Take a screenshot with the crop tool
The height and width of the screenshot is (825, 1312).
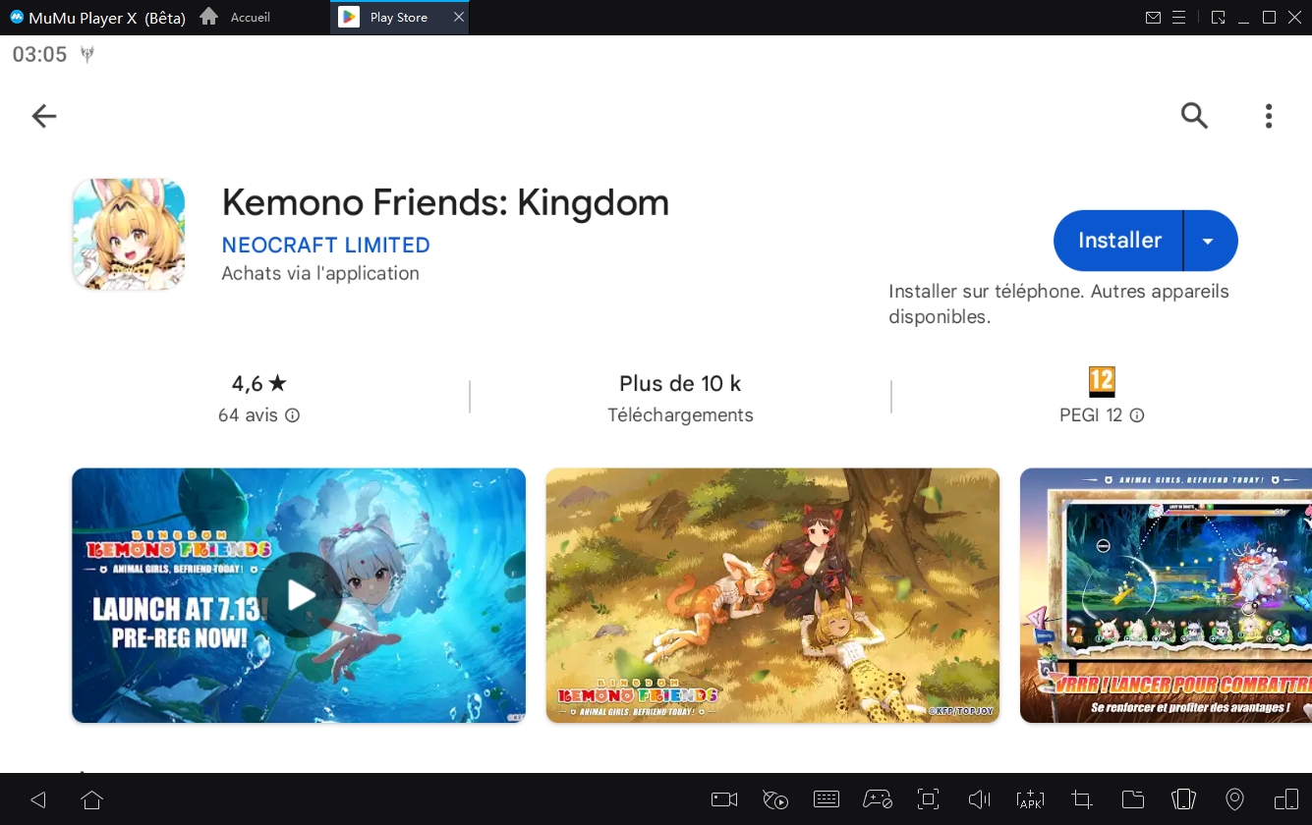1081,799
